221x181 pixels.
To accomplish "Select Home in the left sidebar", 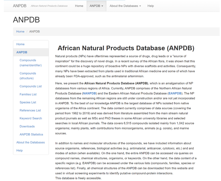I will pos(20,44).
